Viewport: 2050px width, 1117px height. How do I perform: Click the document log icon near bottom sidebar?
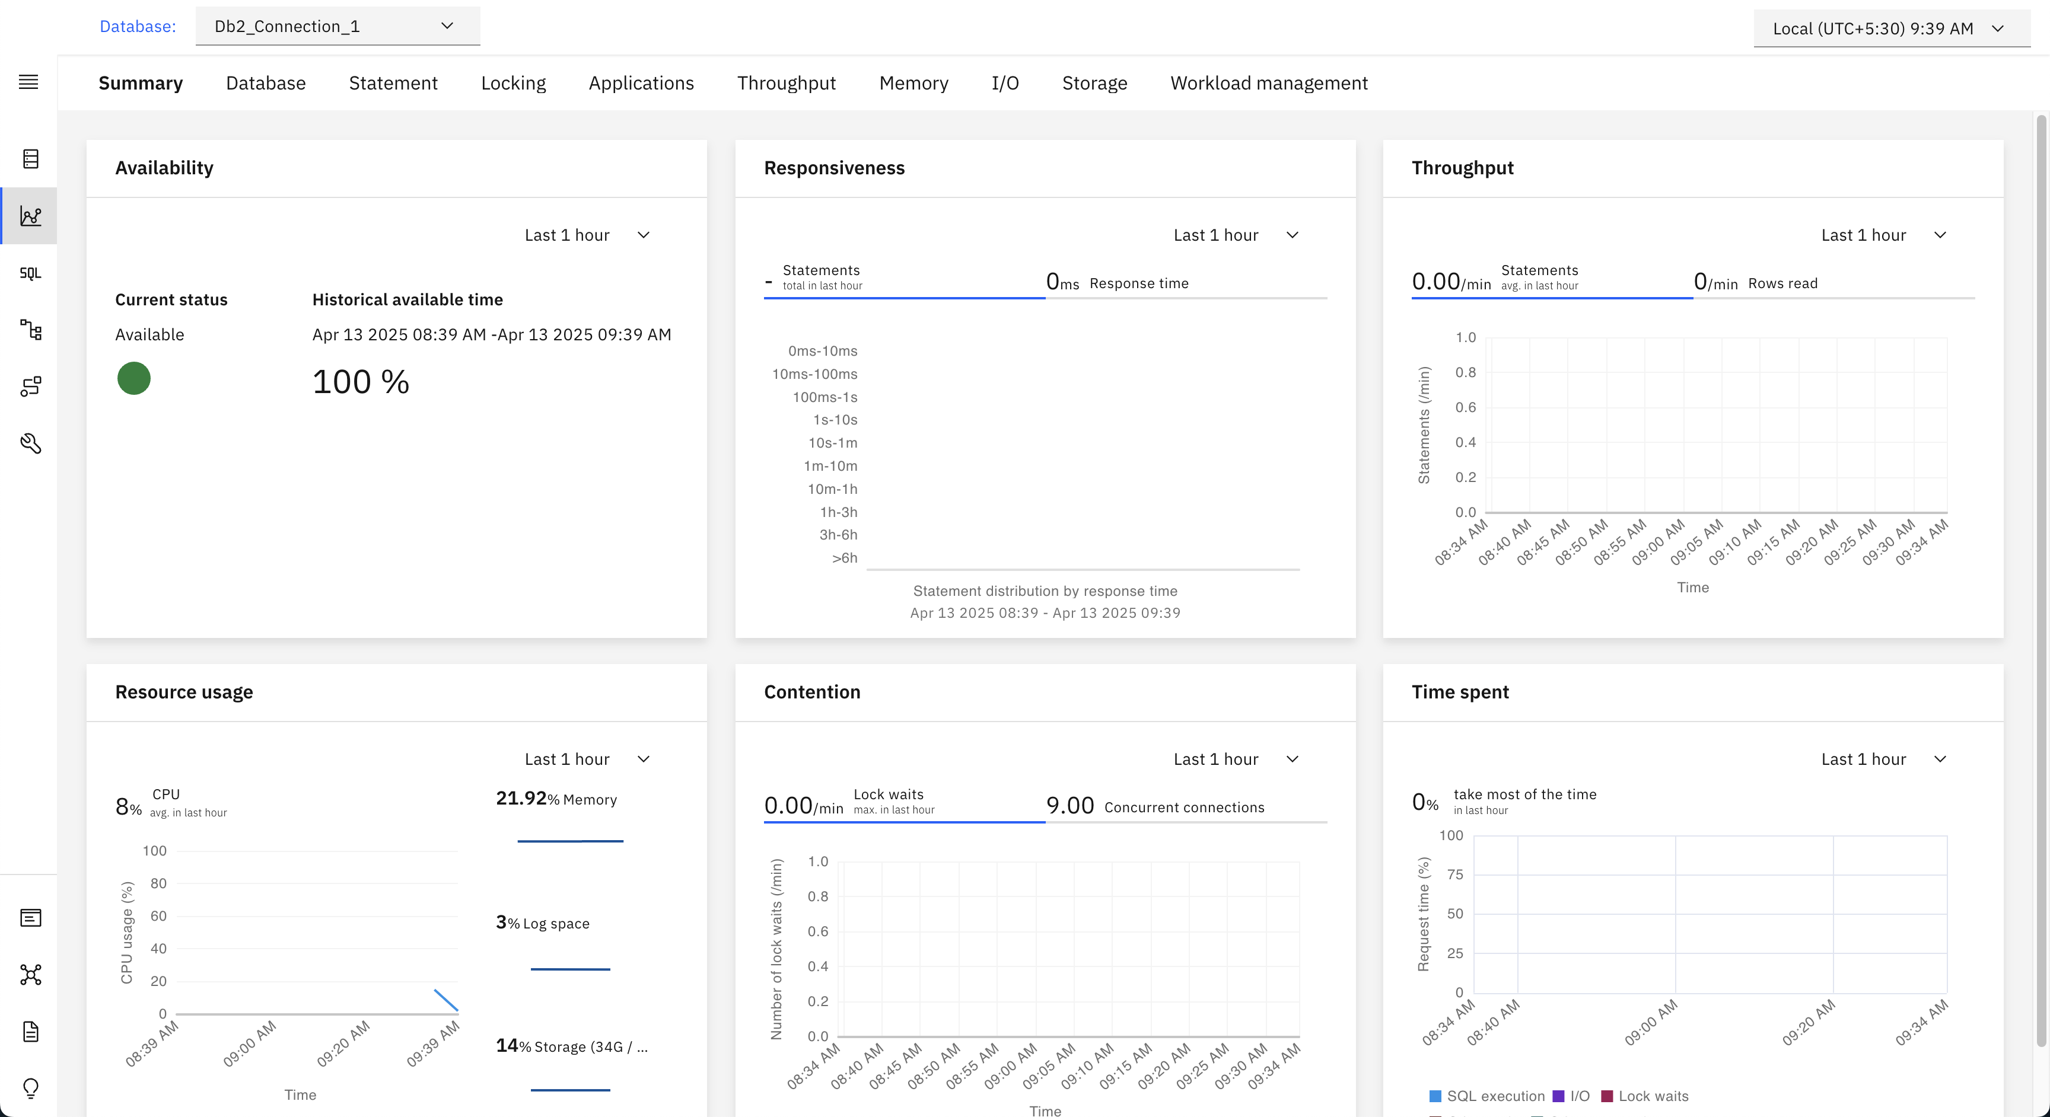pos(30,1032)
